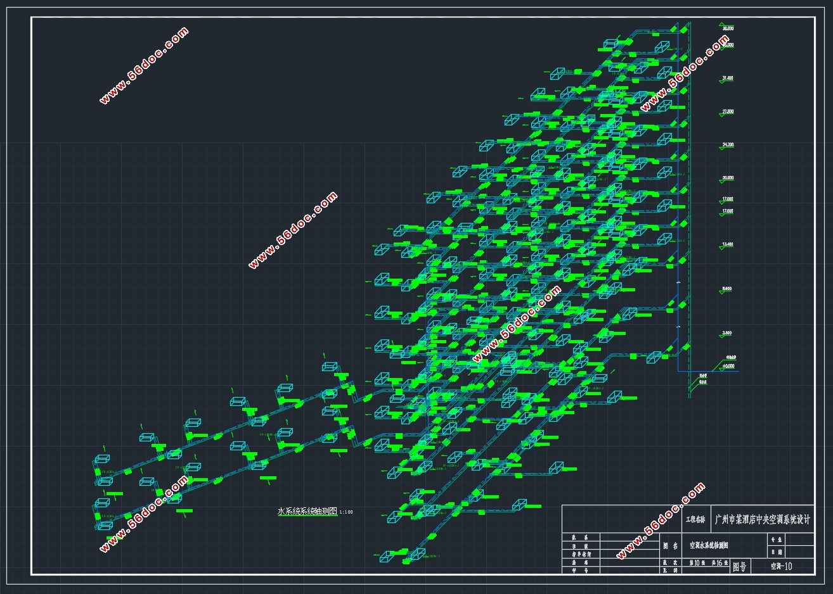Click the 31.400 elevation marker
This screenshot has width=833, height=594.
pos(727,79)
